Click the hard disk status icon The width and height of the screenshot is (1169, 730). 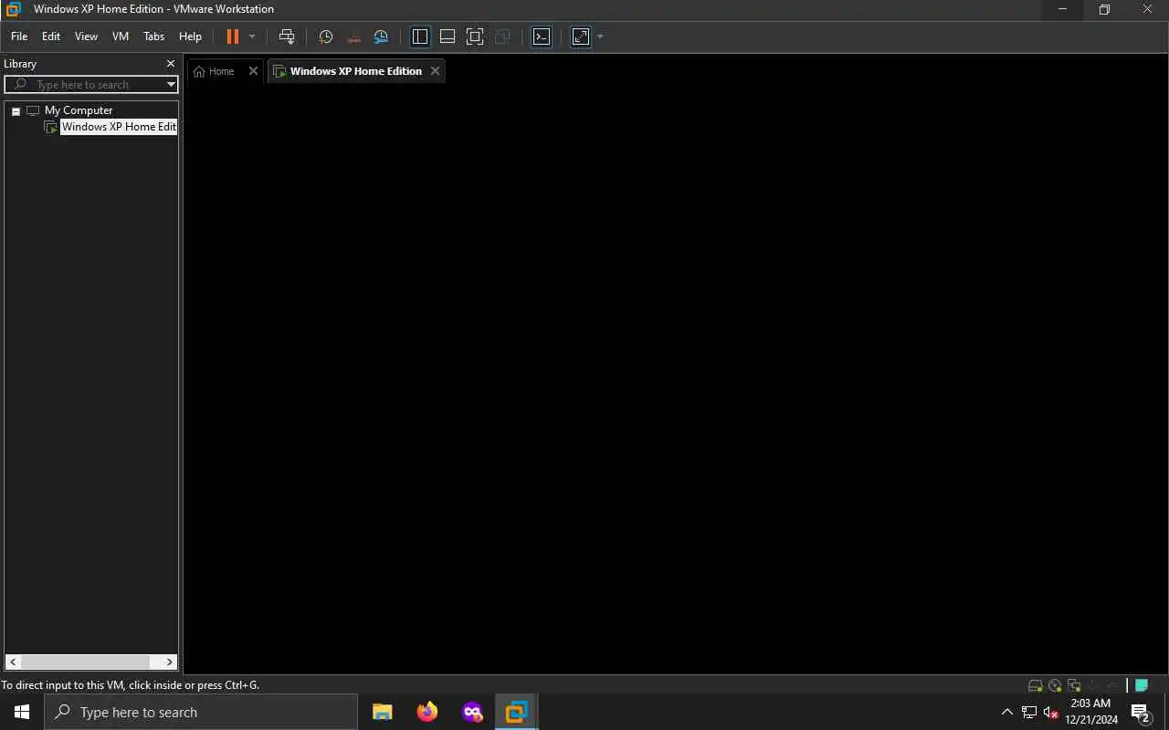point(1035,685)
